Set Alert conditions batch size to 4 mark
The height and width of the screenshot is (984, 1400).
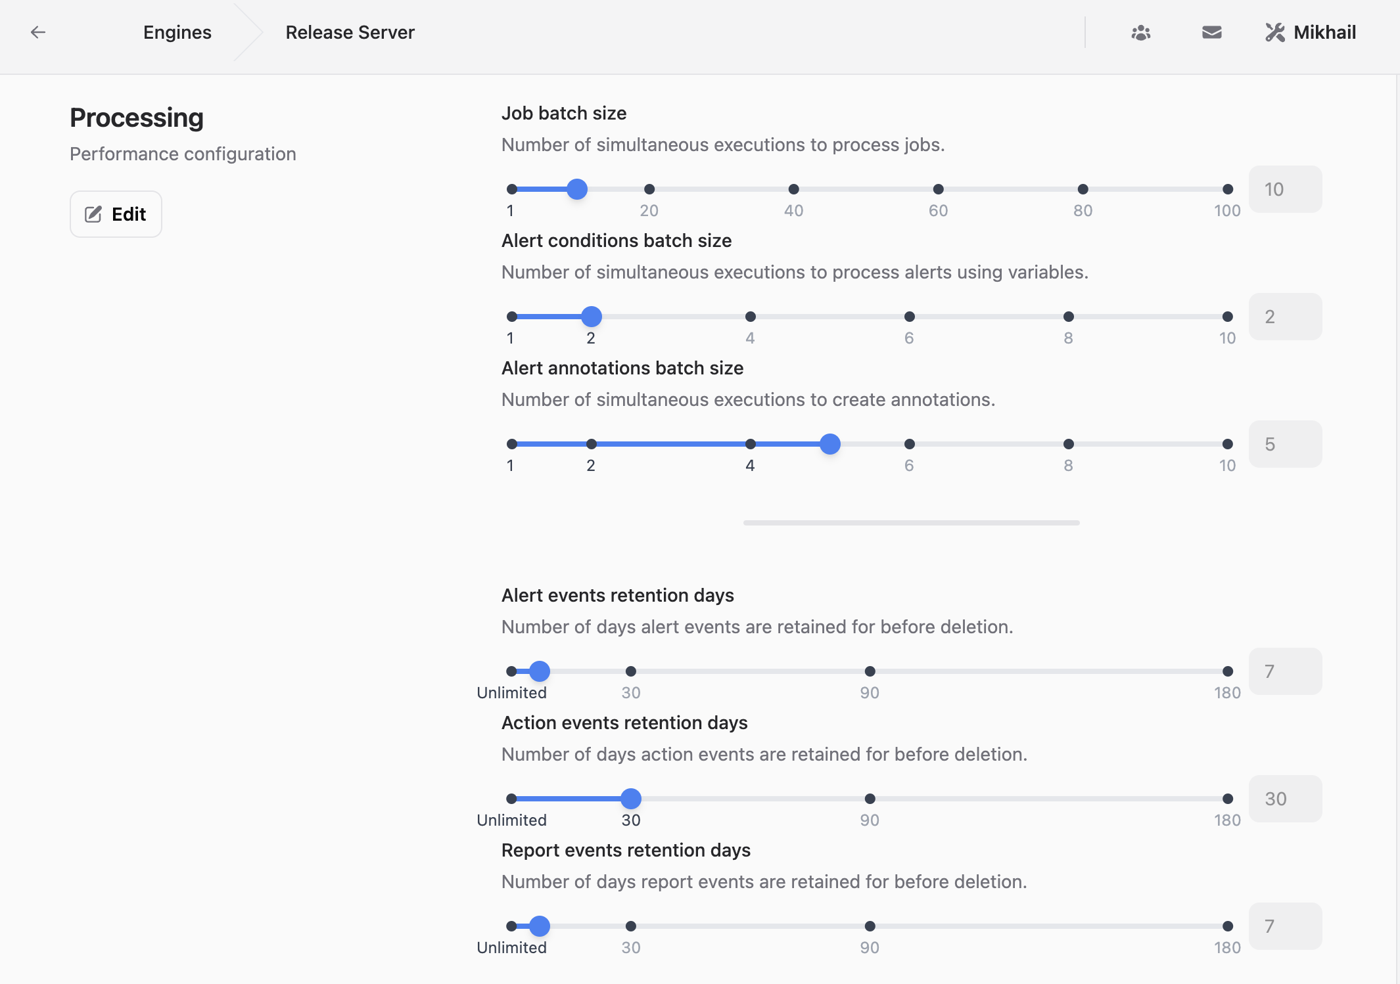pyautogui.click(x=751, y=317)
